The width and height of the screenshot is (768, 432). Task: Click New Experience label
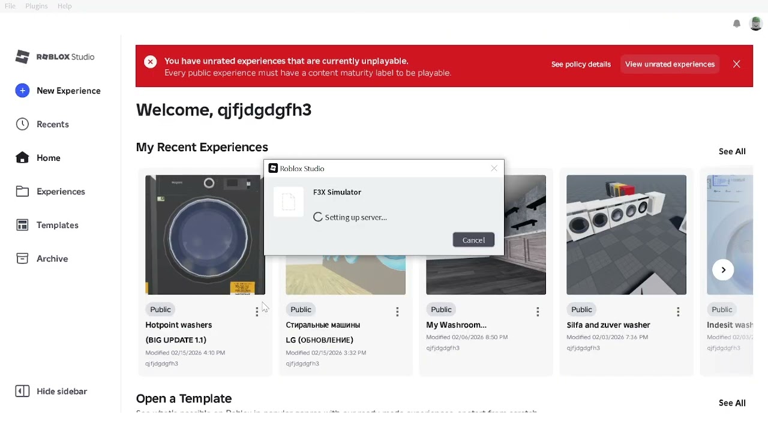tap(68, 91)
